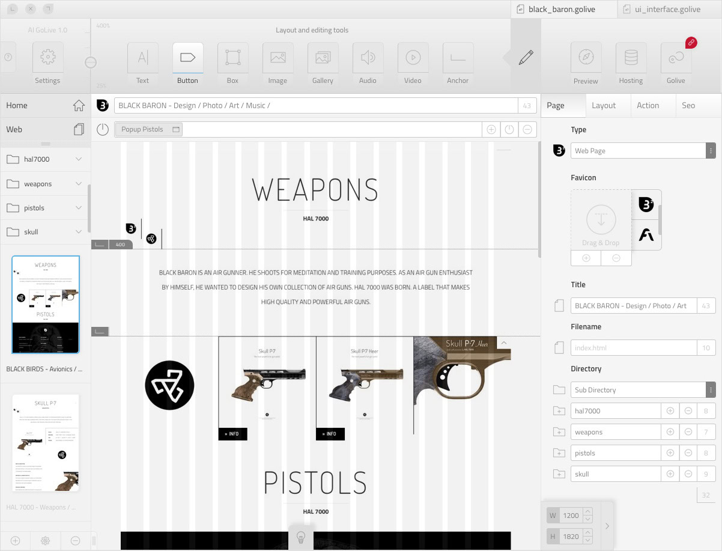722x551 pixels.
Task: Expand the hal7000 folder
Action: (79, 159)
